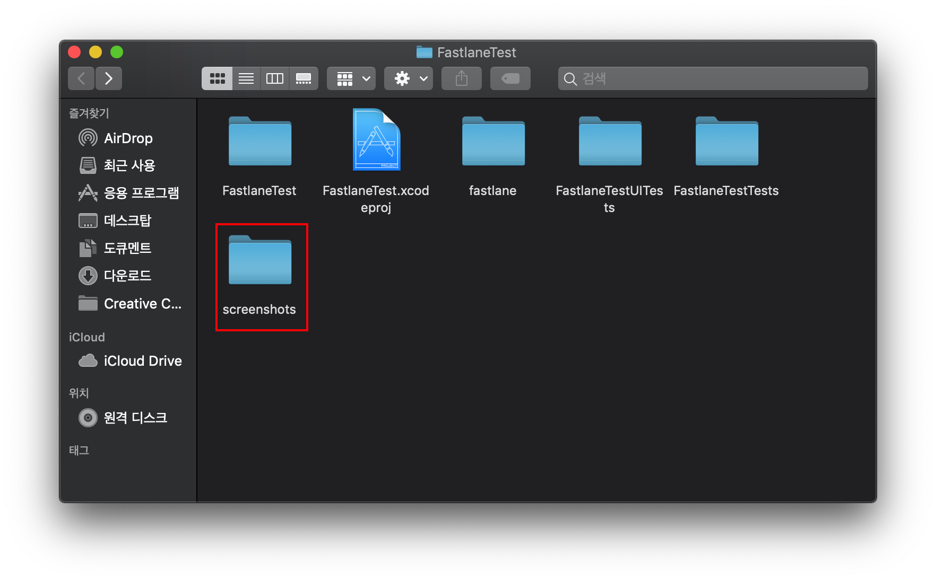Go back with the left arrow button

(x=81, y=78)
